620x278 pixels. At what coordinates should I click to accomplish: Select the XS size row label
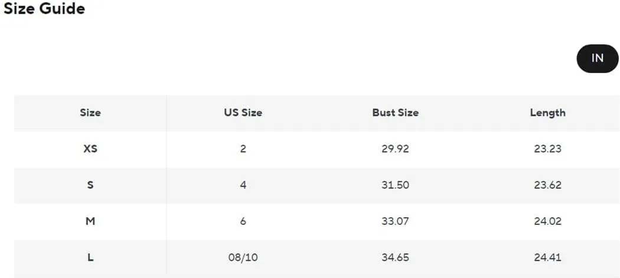(x=90, y=149)
